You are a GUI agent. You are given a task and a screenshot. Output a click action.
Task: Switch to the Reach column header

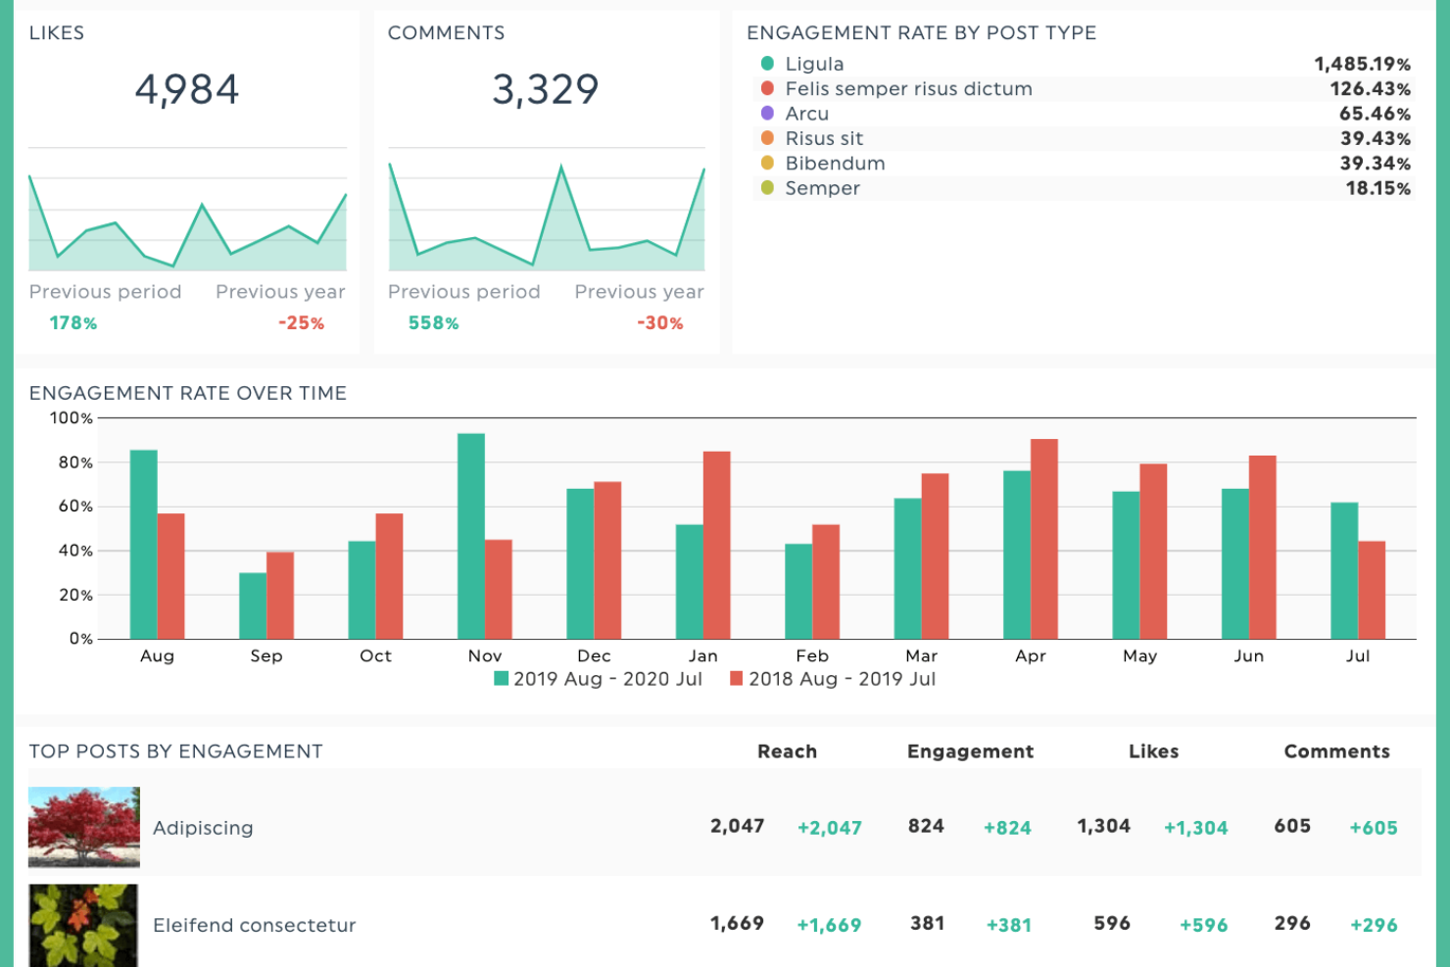tap(787, 751)
